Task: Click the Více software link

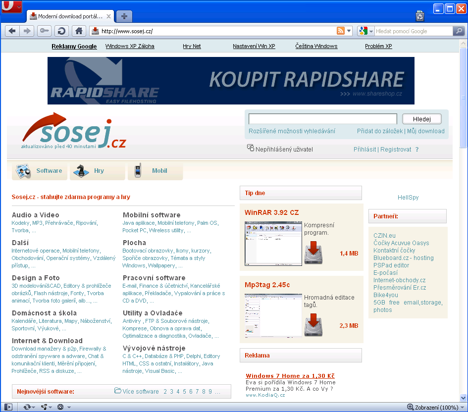Action: (x=141, y=391)
